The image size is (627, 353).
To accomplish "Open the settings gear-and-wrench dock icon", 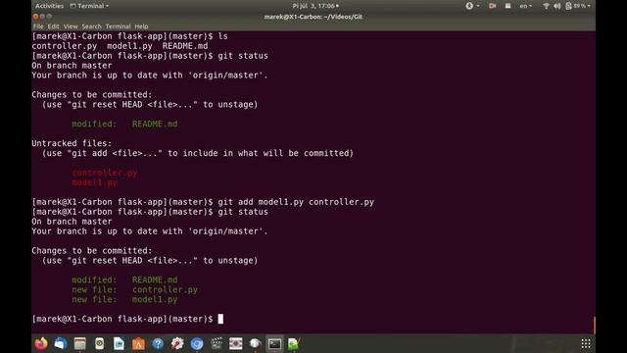I will (x=177, y=343).
